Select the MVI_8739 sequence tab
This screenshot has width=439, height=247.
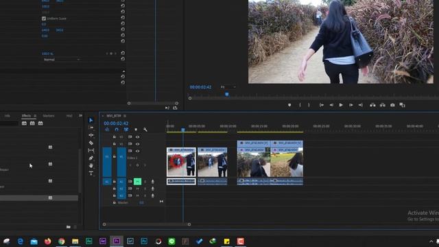[114, 116]
